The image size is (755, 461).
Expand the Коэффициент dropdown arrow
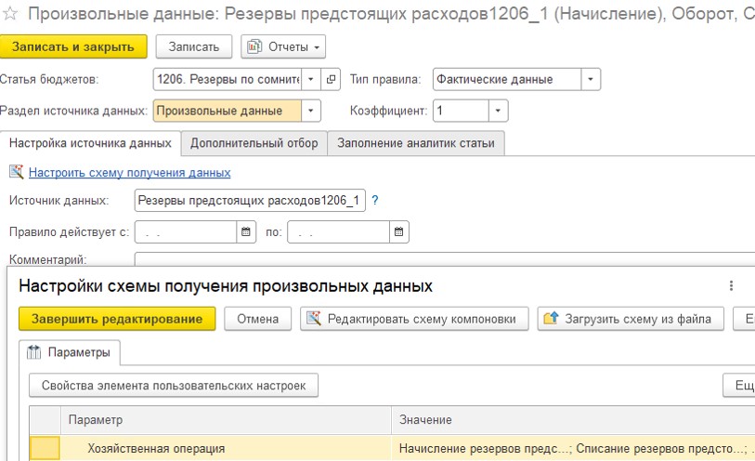(498, 111)
